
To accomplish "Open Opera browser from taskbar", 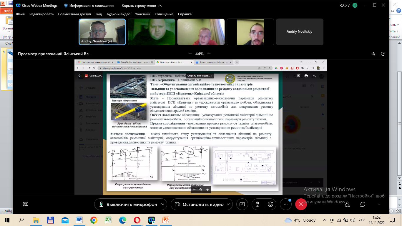I will (x=137, y=220).
